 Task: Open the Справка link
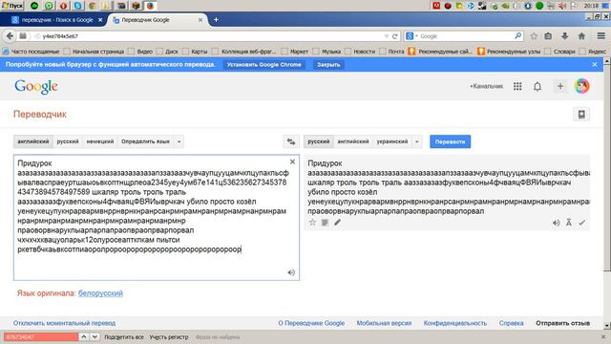click(x=512, y=323)
